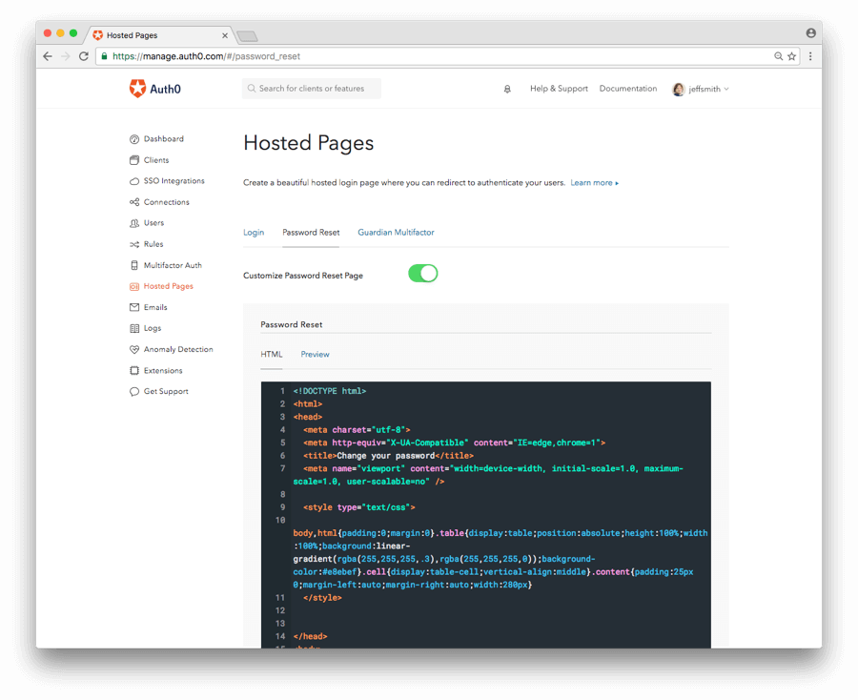Toggle Customize Password Reset Page switch
The width and height of the screenshot is (858, 700).
tap(422, 273)
